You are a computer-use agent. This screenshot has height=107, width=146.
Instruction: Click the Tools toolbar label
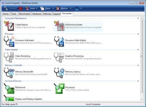coord(32,8)
